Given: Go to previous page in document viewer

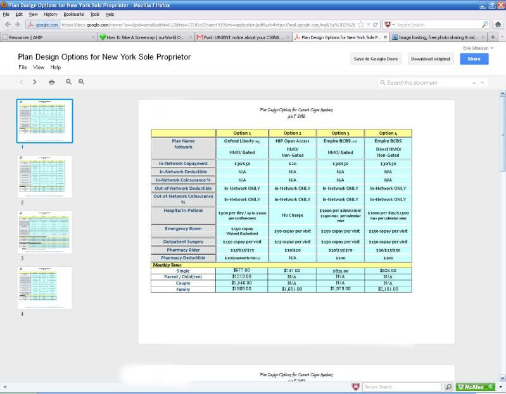Looking at the screenshot, I should 22,82.
